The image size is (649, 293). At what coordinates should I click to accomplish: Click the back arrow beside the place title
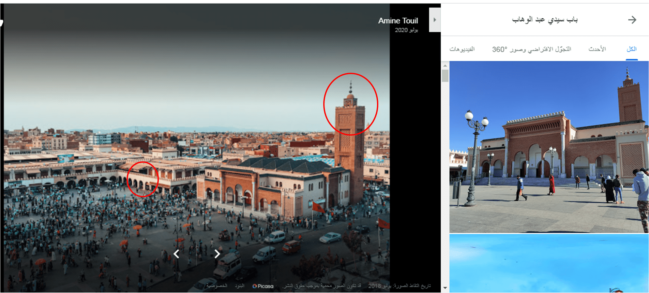tap(632, 20)
